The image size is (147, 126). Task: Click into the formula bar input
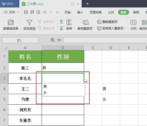(x=105, y=40)
